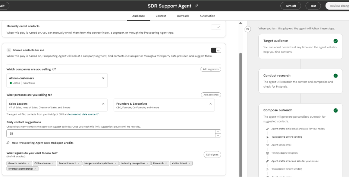Toggle Source contacts for me switch

(x=216, y=50)
